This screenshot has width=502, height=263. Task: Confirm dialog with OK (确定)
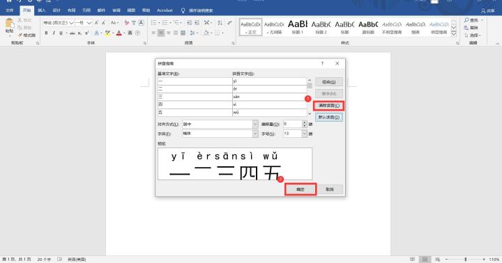[x=301, y=189]
